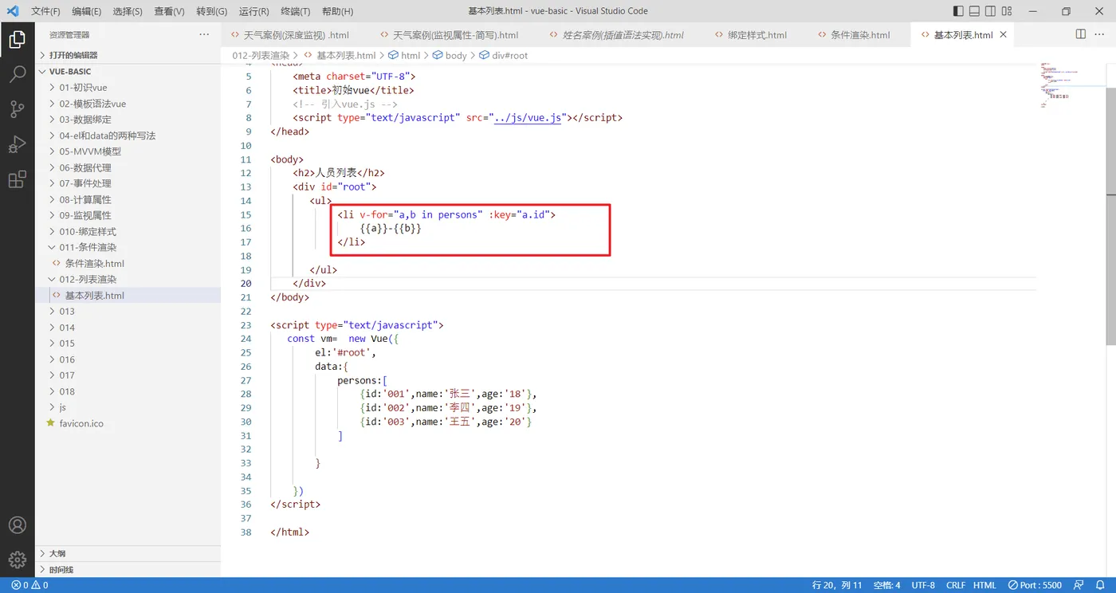This screenshot has width=1116, height=593.
Task: Open the Extensions view
Action: tap(17, 180)
